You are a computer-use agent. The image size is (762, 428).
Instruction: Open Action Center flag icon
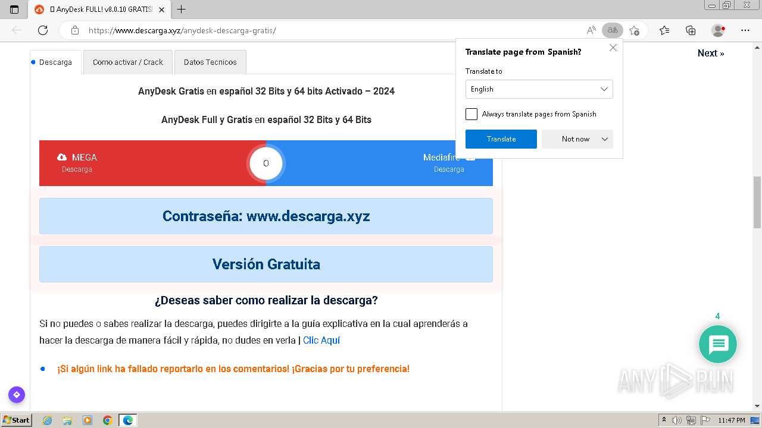click(705, 420)
